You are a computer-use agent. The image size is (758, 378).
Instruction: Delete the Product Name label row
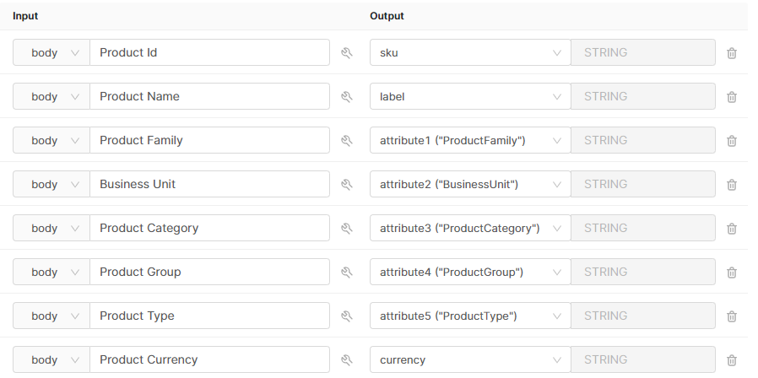732,97
